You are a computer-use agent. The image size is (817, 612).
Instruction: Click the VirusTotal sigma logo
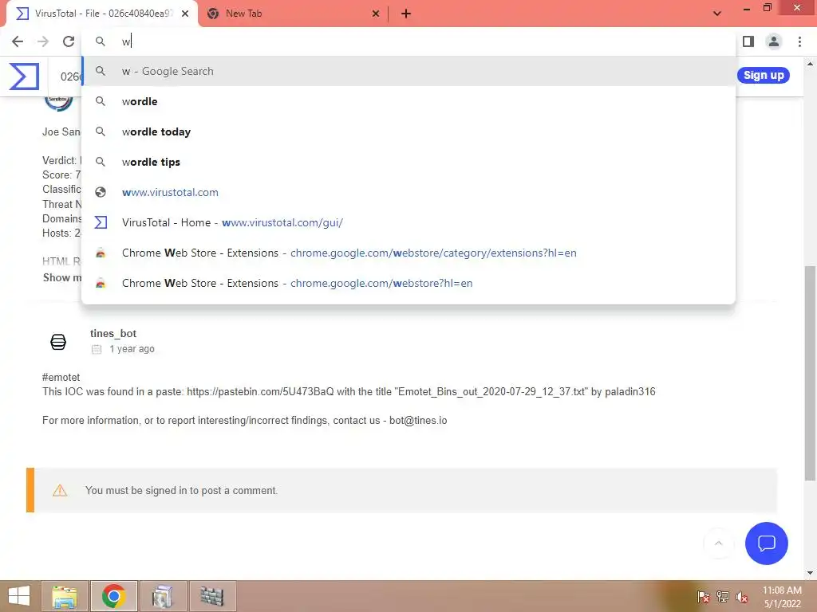click(x=24, y=76)
